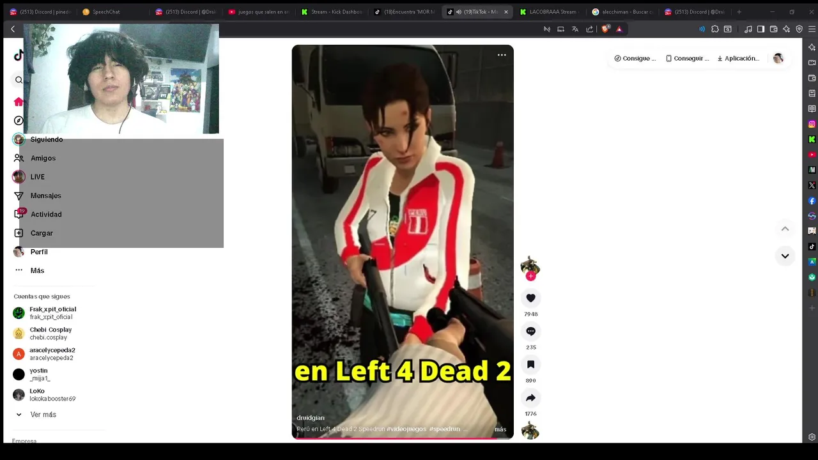This screenshot has width=818, height=460.
Task: Switch to the 'juegos que salen en' YouTube tab
Action: click(x=259, y=11)
